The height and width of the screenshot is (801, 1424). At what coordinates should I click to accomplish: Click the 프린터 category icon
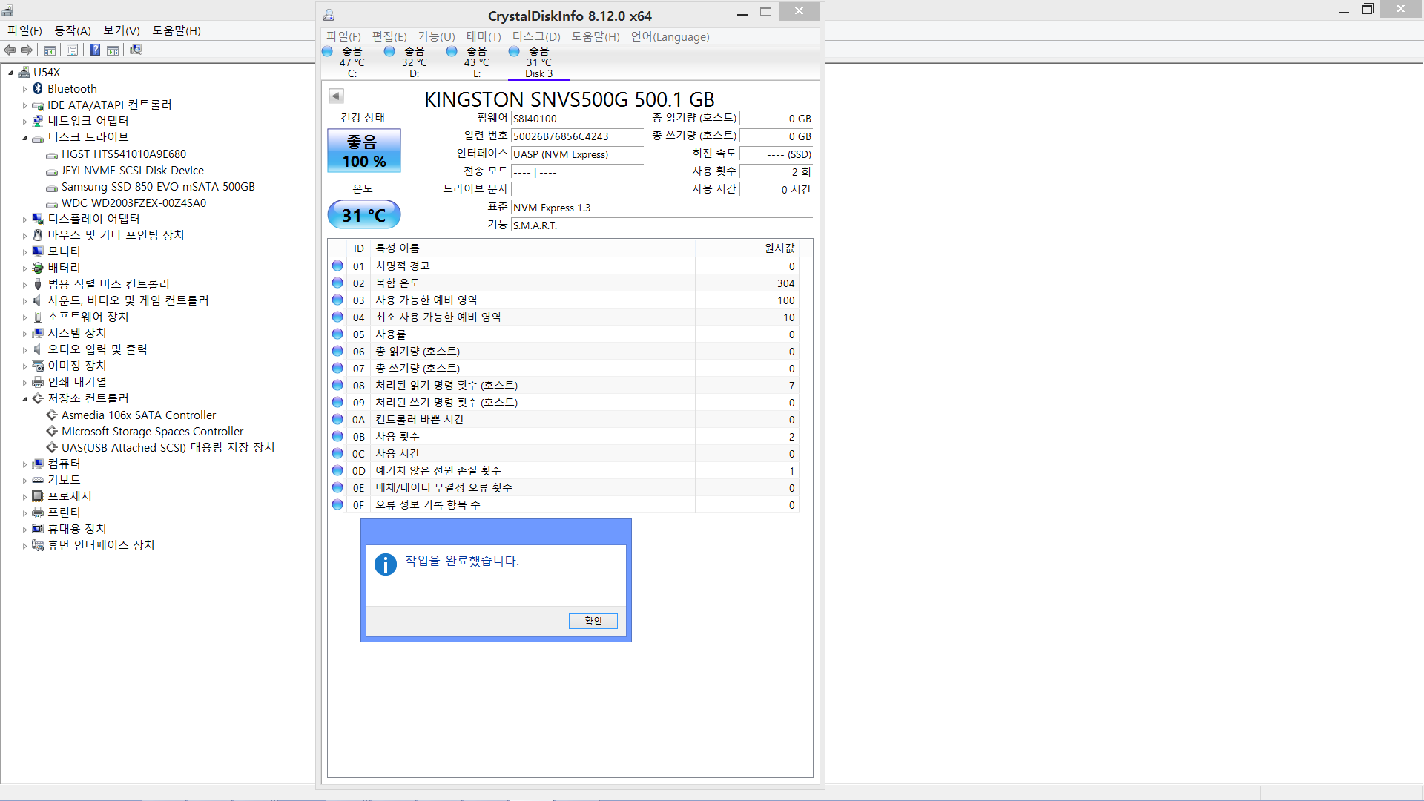click(38, 512)
